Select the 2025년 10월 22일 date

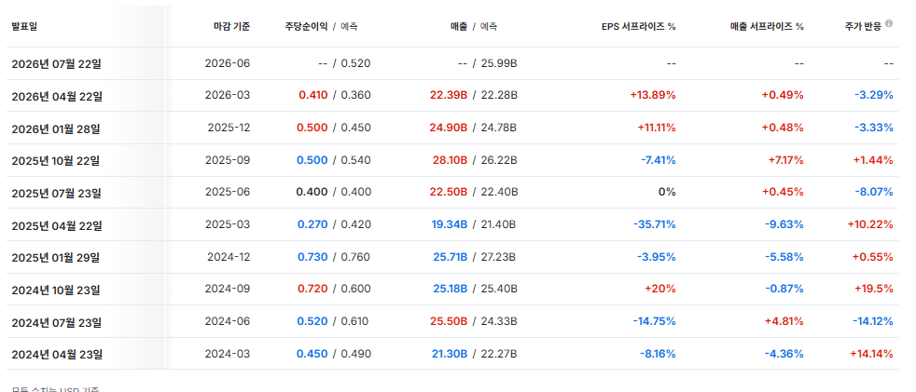coord(55,160)
